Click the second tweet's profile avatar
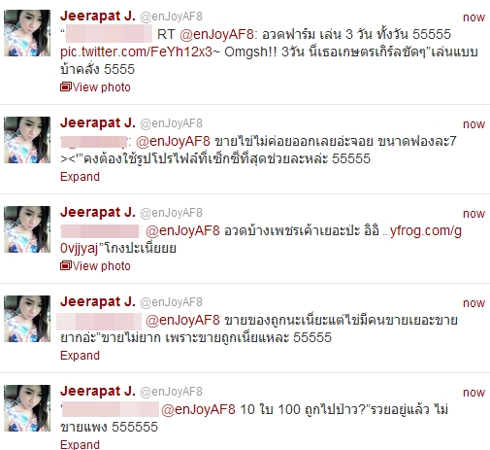Screen dimensions: 490x450 [x=27, y=140]
